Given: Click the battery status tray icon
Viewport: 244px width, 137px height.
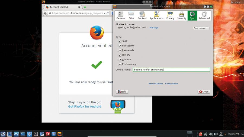Looking at the screenshot, I should tap(216, 134).
